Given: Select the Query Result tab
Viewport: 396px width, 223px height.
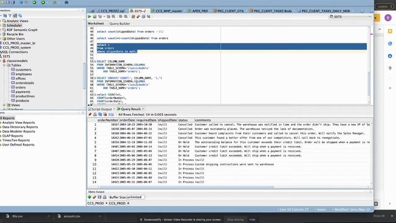Looking at the screenshot, I should [131, 109].
